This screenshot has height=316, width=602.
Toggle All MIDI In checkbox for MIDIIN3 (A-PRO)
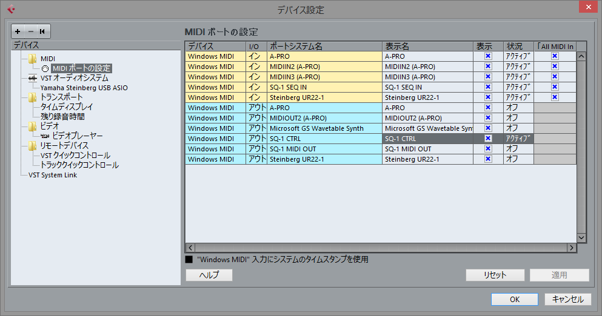tap(554, 77)
